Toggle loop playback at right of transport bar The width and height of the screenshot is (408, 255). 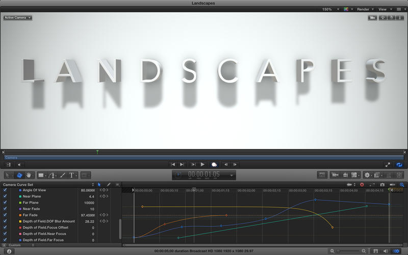click(399, 164)
